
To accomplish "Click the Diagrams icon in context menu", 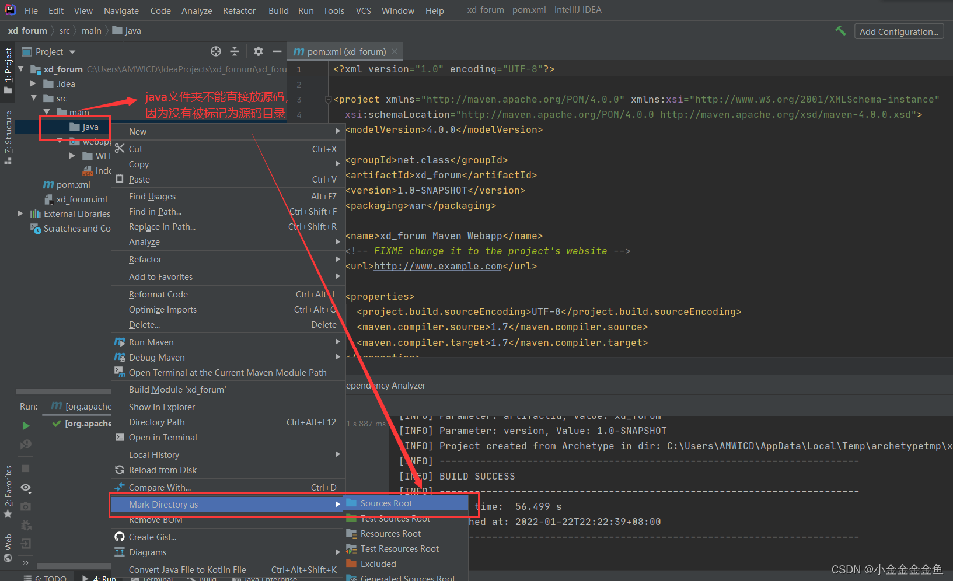I will pos(120,552).
